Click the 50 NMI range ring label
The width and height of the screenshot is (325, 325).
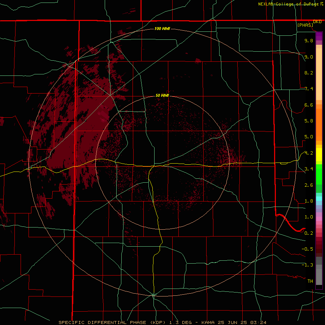(x=162, y=95)
